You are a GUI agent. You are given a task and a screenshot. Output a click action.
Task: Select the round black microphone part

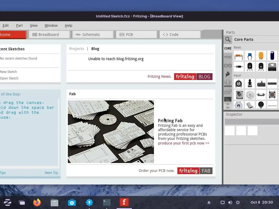point(261,105)
